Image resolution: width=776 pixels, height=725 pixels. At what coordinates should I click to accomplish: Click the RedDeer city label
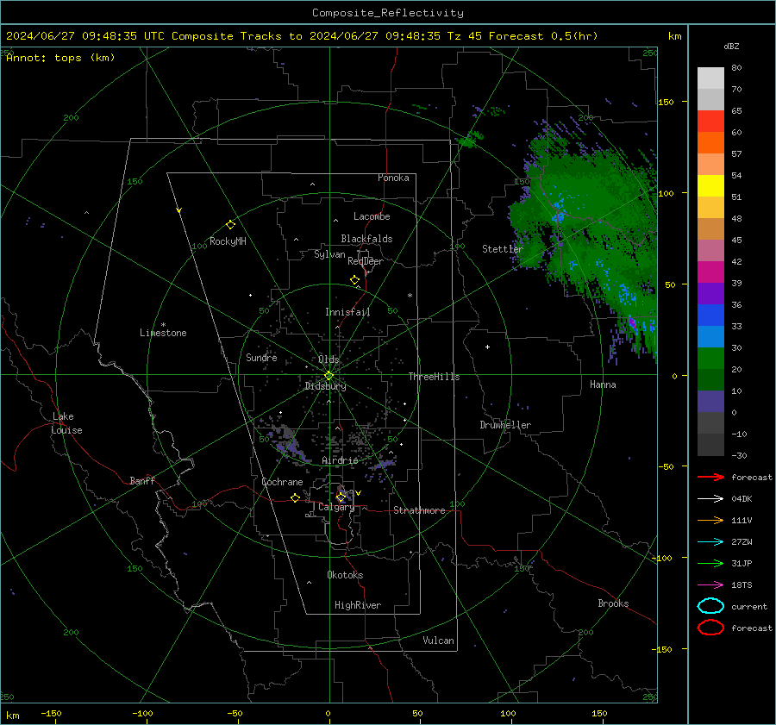366,261
